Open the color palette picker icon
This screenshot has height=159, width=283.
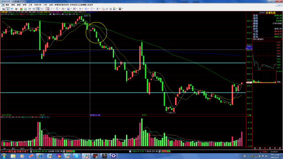(114, 9)
